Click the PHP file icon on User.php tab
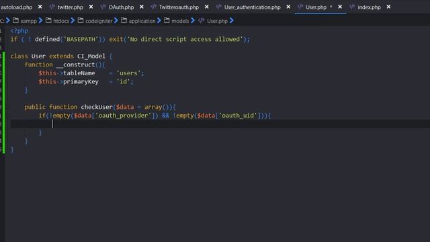 [x=300, y=7]
